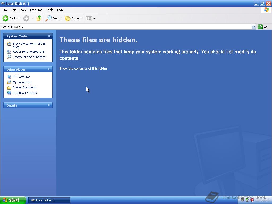Image resolution: width=272 pixels, height=204 pixels.
Task: Open the View menu
Action: pyautogui.click(x=23, y=10)
